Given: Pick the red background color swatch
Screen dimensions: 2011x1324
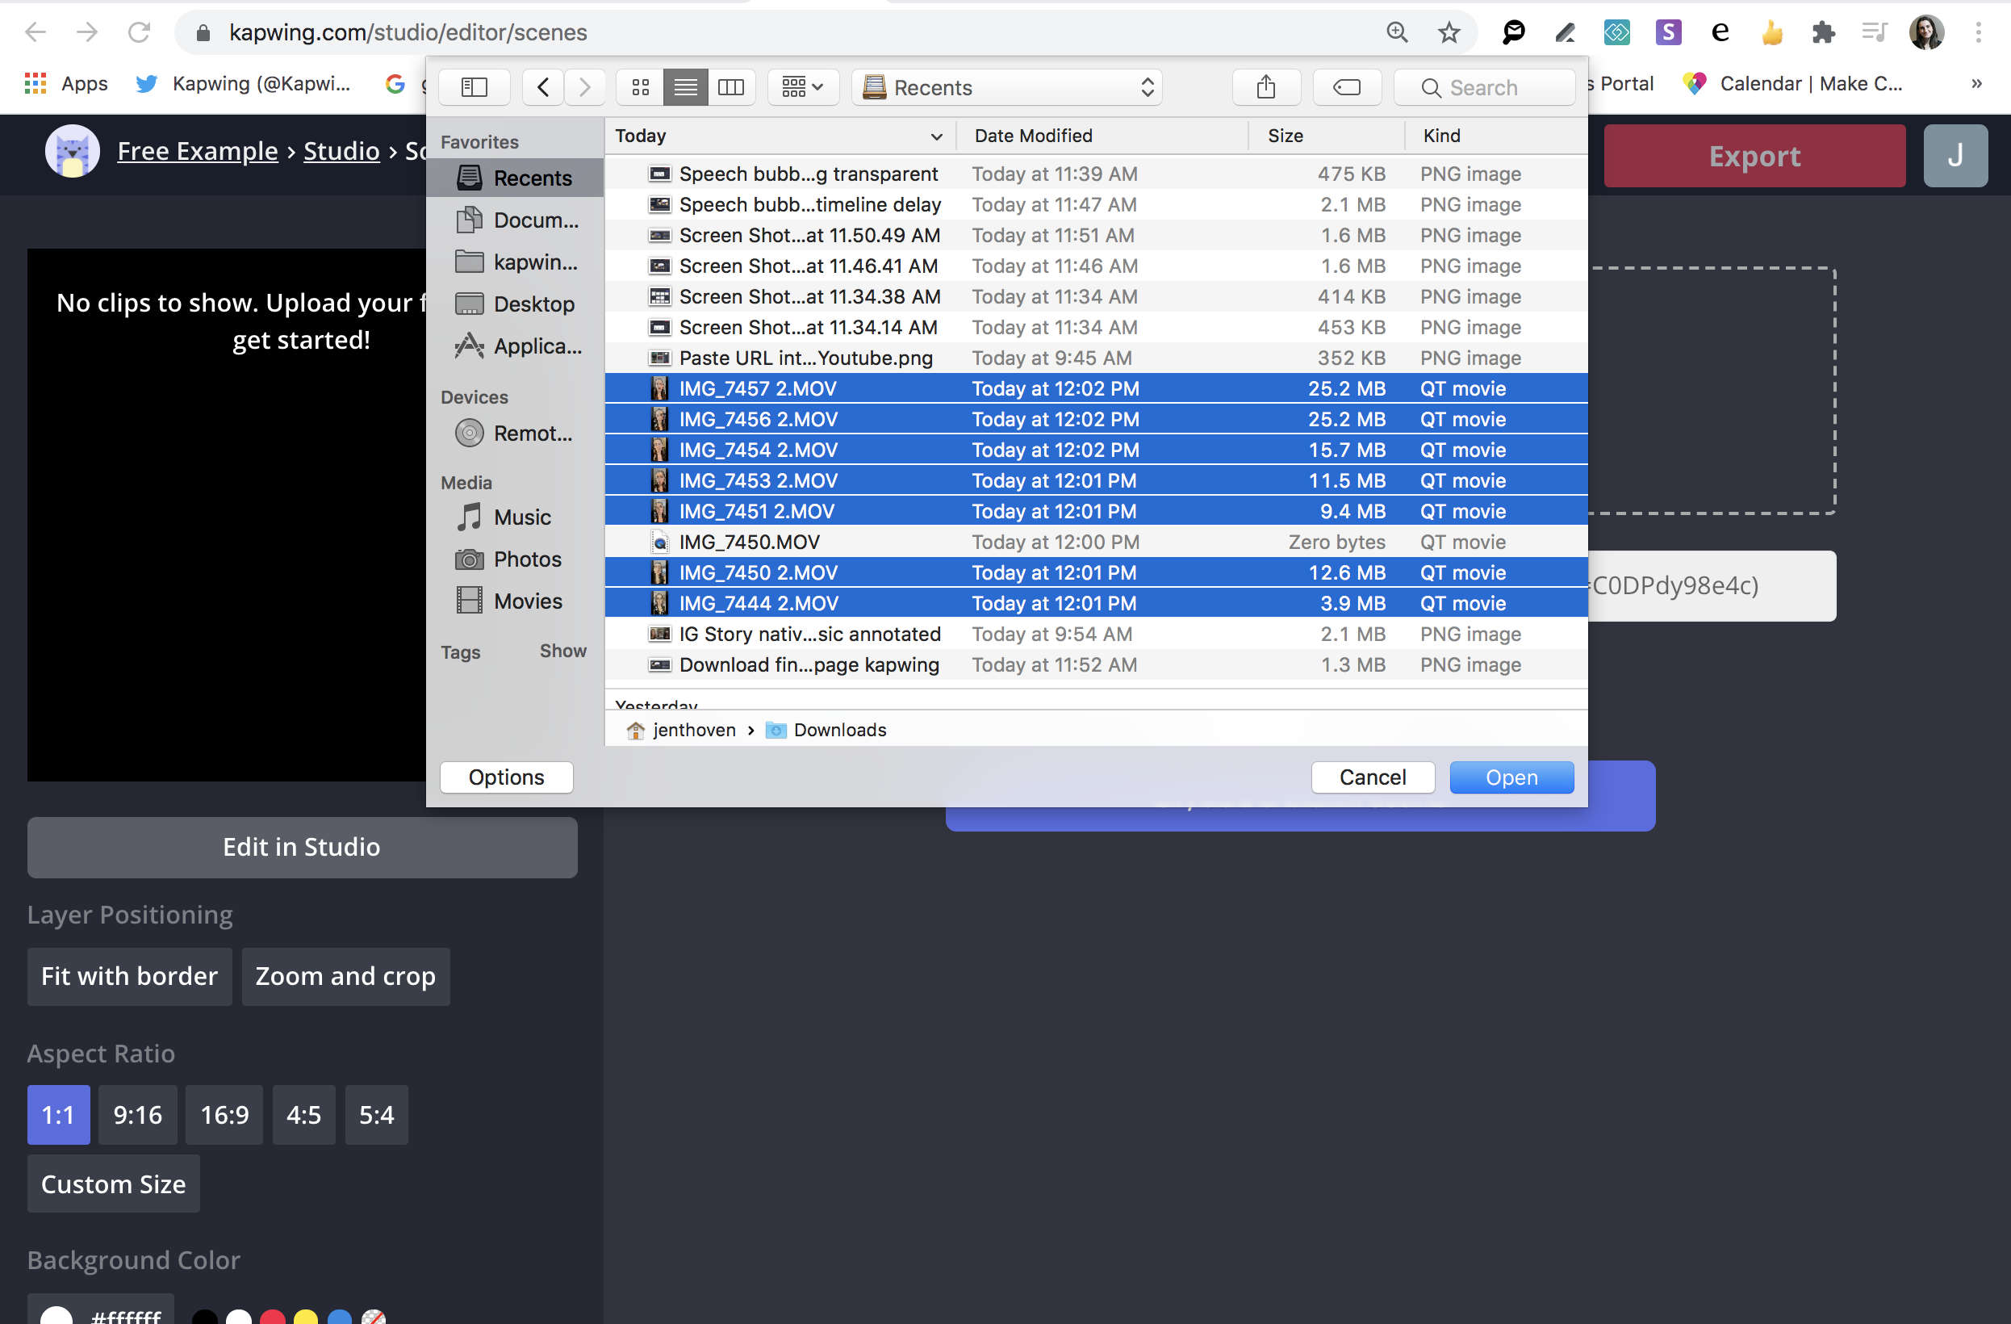Looking at the screenshot, I should 272,1316.
